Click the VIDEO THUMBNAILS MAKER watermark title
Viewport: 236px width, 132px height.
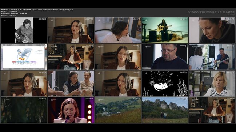click(x=211, y=12)
